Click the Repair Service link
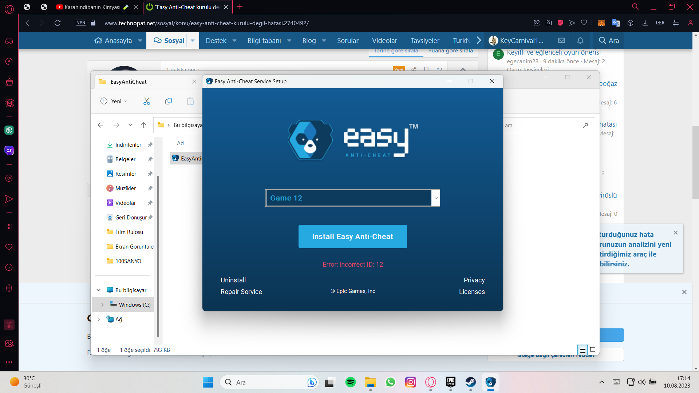The image size is (699, 393). (241, 292)
